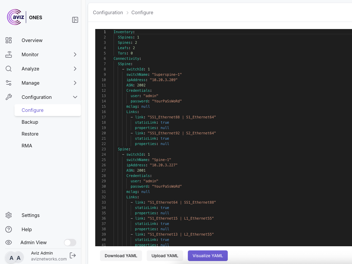Viewport: 352px width, 264px height.
Task: Click the "10.20.3.209" ipAddress value
Action: click(164, 80)
